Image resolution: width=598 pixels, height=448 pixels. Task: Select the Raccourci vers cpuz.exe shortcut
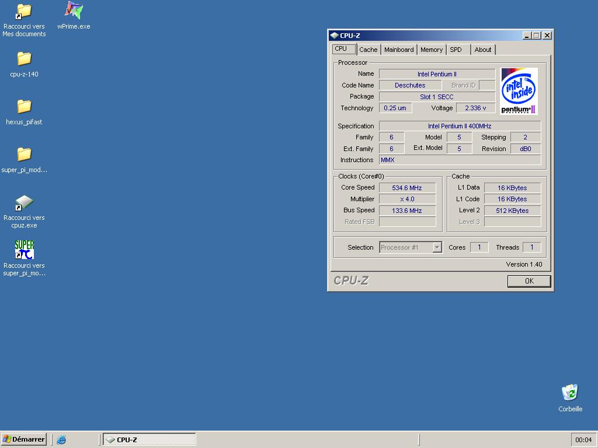click(x=24, y=202)
